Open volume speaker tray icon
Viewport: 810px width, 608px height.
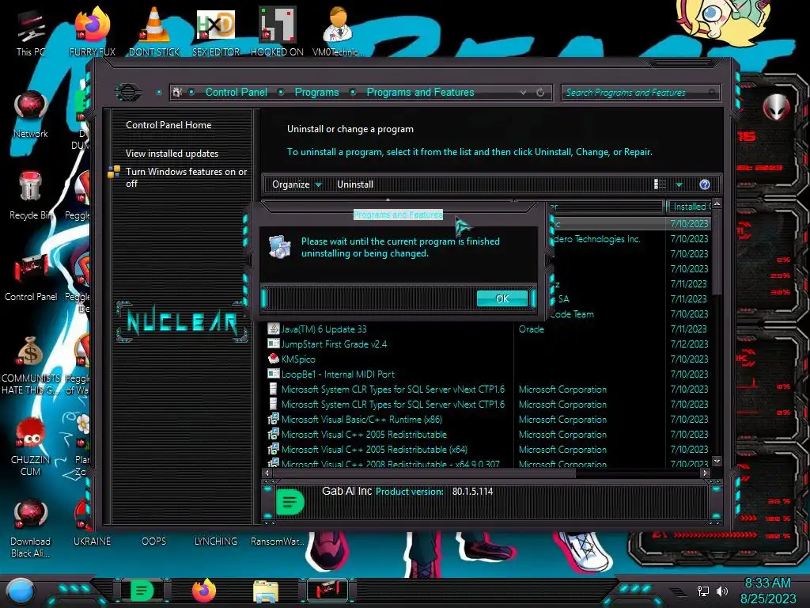(722, 591)
